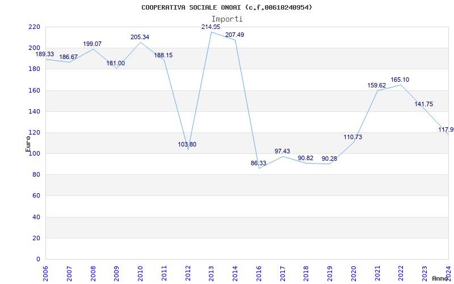Image resolution: width=454 pixels, height=284 pixels.
Task: Click the Anno x-axis title
Action: (439, 278)
